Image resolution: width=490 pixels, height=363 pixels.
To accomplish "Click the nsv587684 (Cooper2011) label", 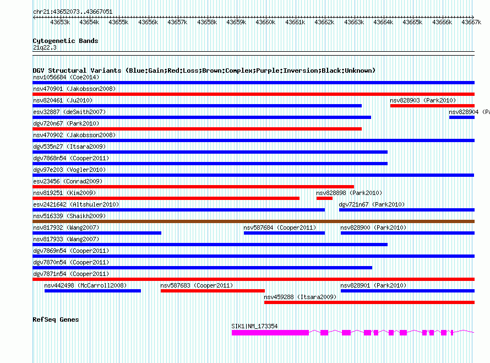I will [280, 227].
